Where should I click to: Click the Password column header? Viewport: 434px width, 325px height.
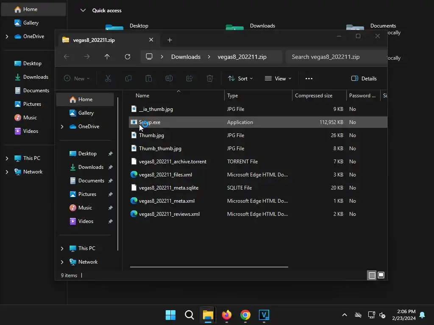(x=362, y=96)
